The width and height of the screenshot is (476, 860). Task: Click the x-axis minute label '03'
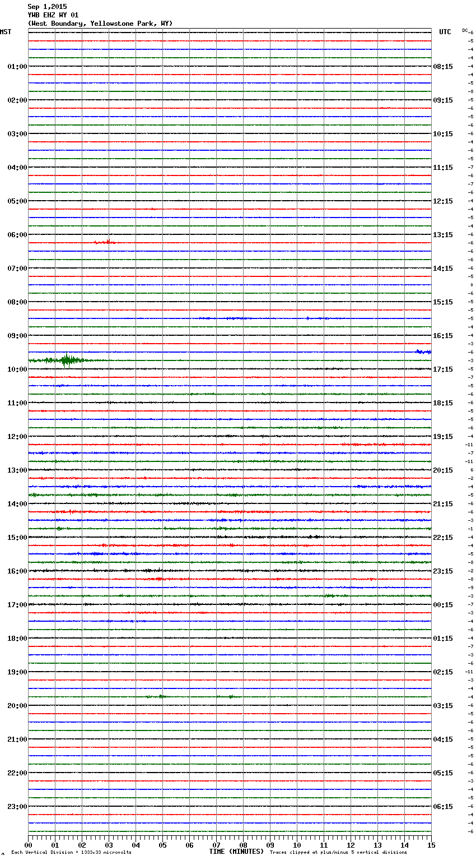[109, 845]
